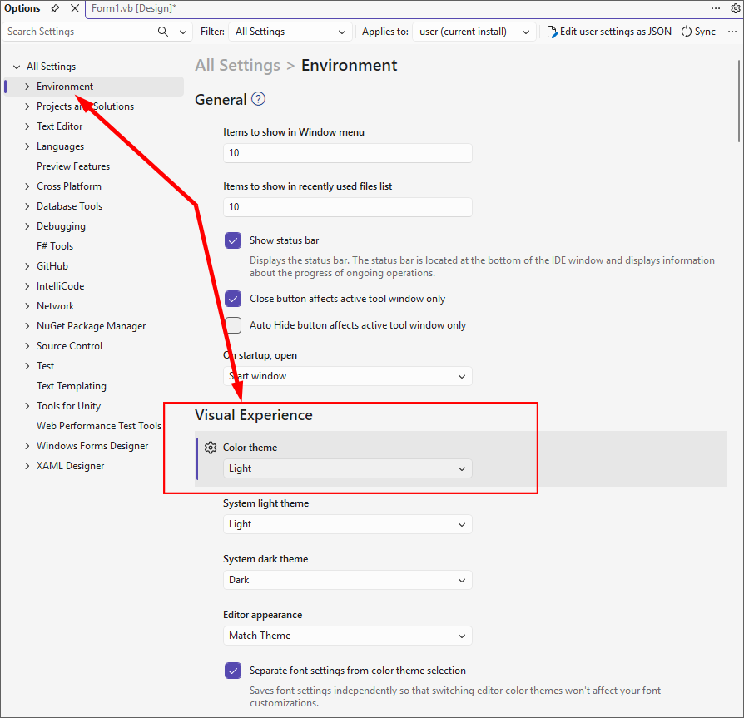This screenshot has width=744, height=718.
Task: Open the General help question icon
Action: [x=258, y=99]
